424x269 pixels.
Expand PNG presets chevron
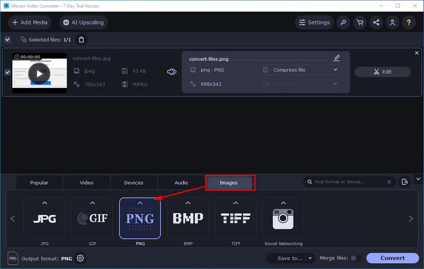click(x=140, y=203)
